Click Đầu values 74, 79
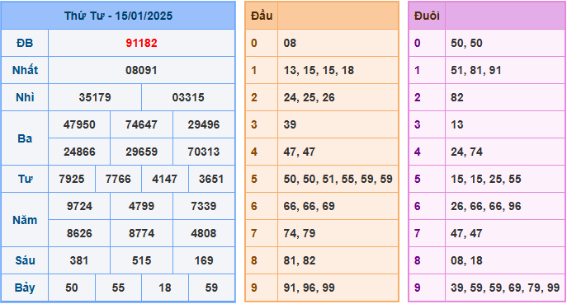The height and width of the screenshot is (304, 567). point(300,233)
